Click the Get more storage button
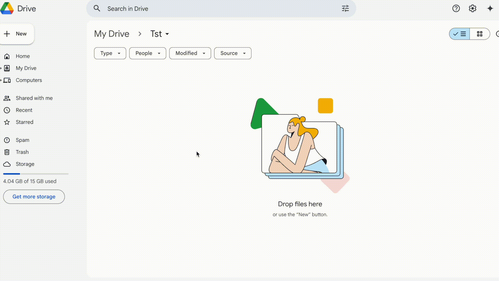This screenshot has width=499, height=281. 34,197
